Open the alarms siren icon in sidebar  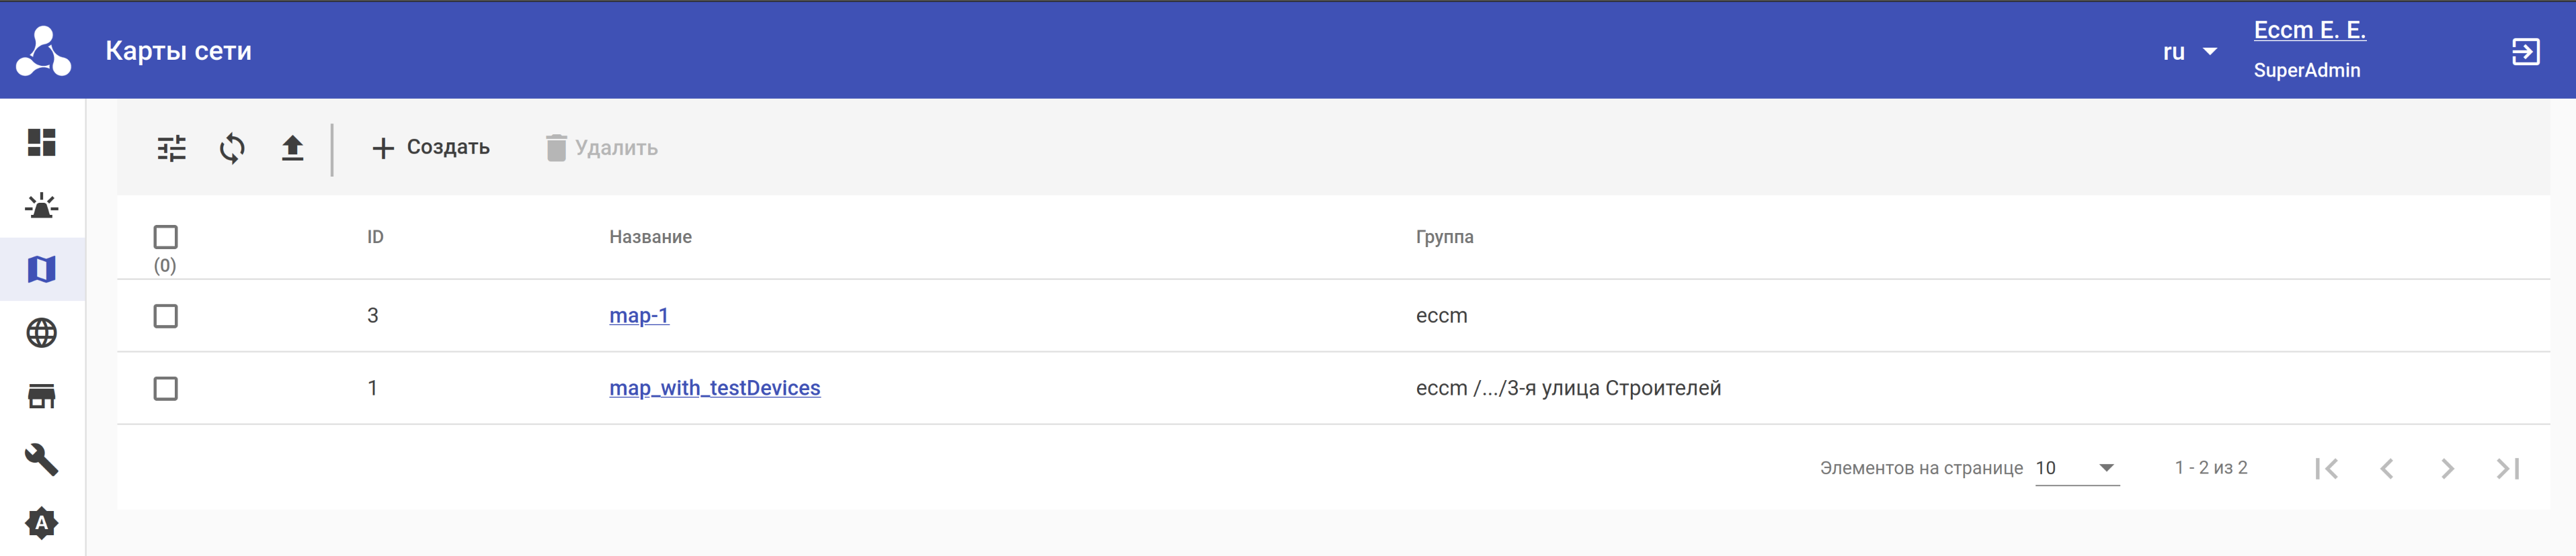click(x=41, y=207)
